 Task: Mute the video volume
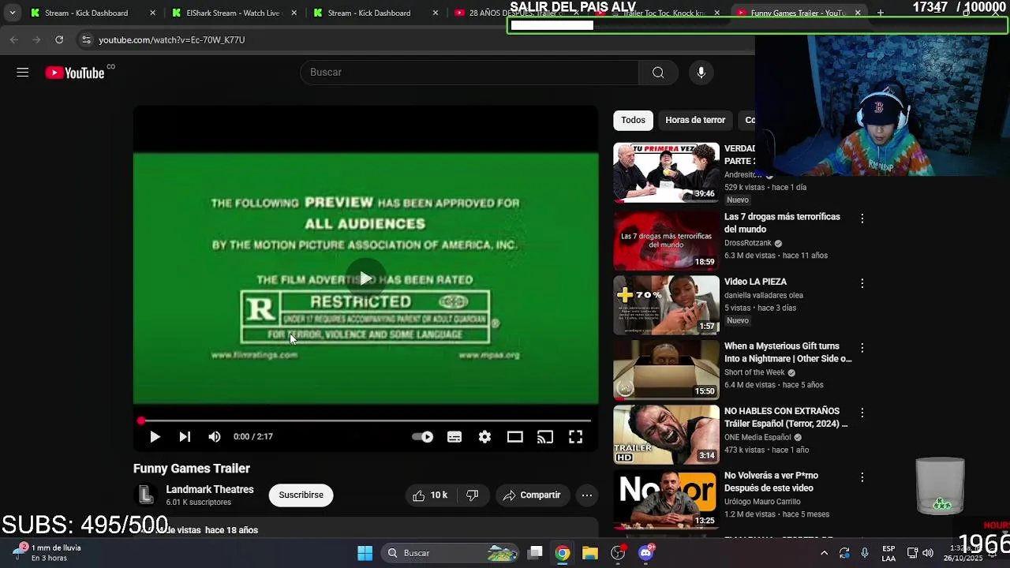[215, 436]
